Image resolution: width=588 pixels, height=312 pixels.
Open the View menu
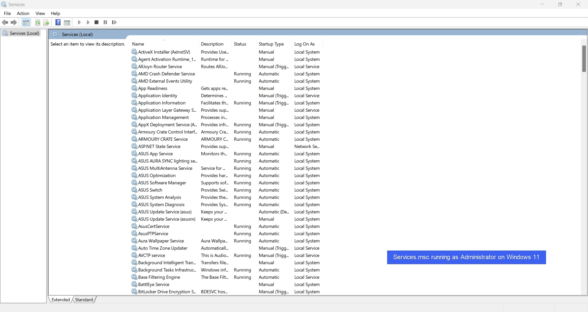(x=40, y=13)
